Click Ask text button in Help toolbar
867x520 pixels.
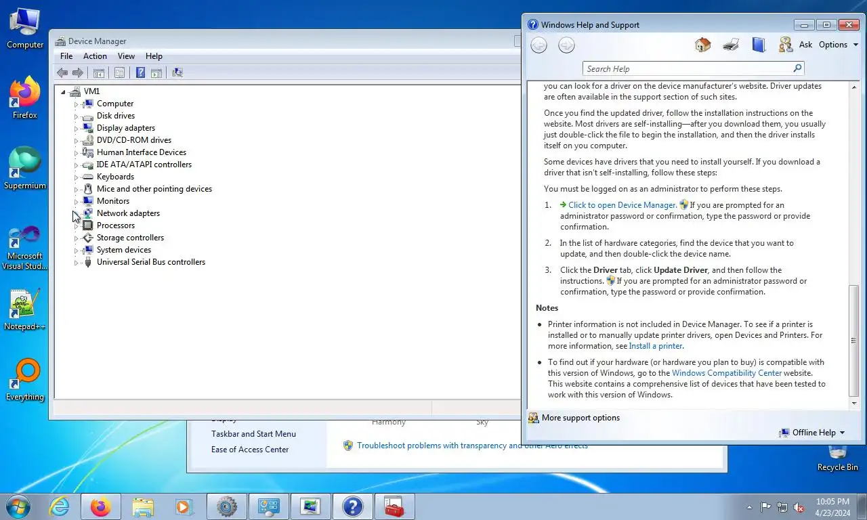click(x=805, y=45)
